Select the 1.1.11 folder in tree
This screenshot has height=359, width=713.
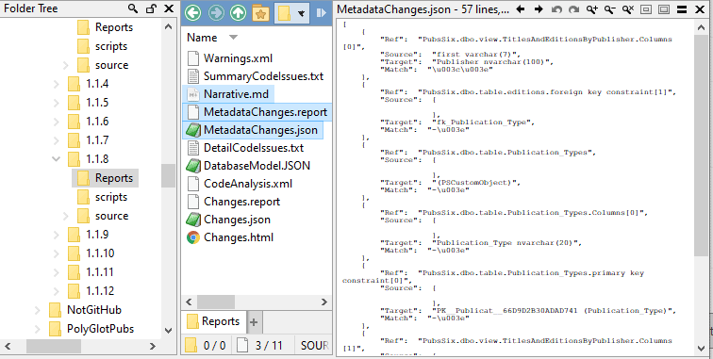click(91, 272)
